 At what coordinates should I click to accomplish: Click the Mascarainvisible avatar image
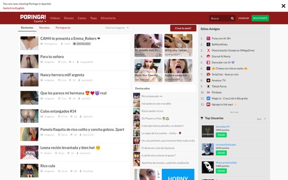coord(208,167)
